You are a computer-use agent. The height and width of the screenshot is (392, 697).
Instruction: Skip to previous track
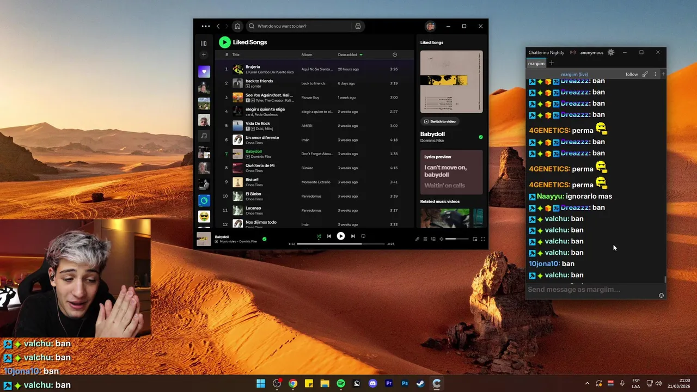click(x=329, y=236)
